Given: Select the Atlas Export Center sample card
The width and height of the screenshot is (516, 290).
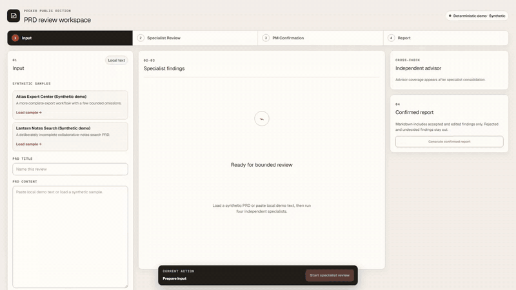Looking at the screenshot, I should click(x=70, y=105).
